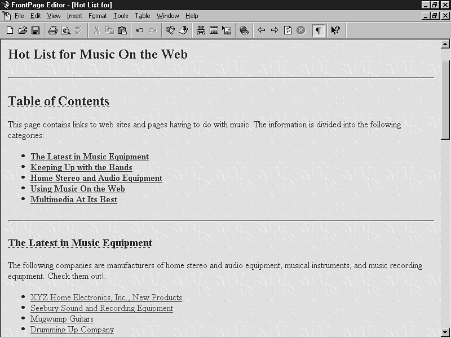Save the page with the floppy disk icon
Screen dimensions: 451x338
(x=35, y=30)
